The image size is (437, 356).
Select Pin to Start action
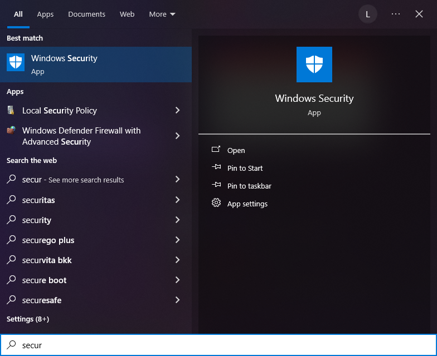tap(245, 168)
